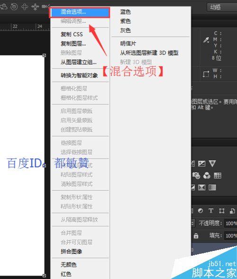Set layer color label to 灰色
Image resolution: width=237 pixels, height=279 pixels.
point(150,30)
